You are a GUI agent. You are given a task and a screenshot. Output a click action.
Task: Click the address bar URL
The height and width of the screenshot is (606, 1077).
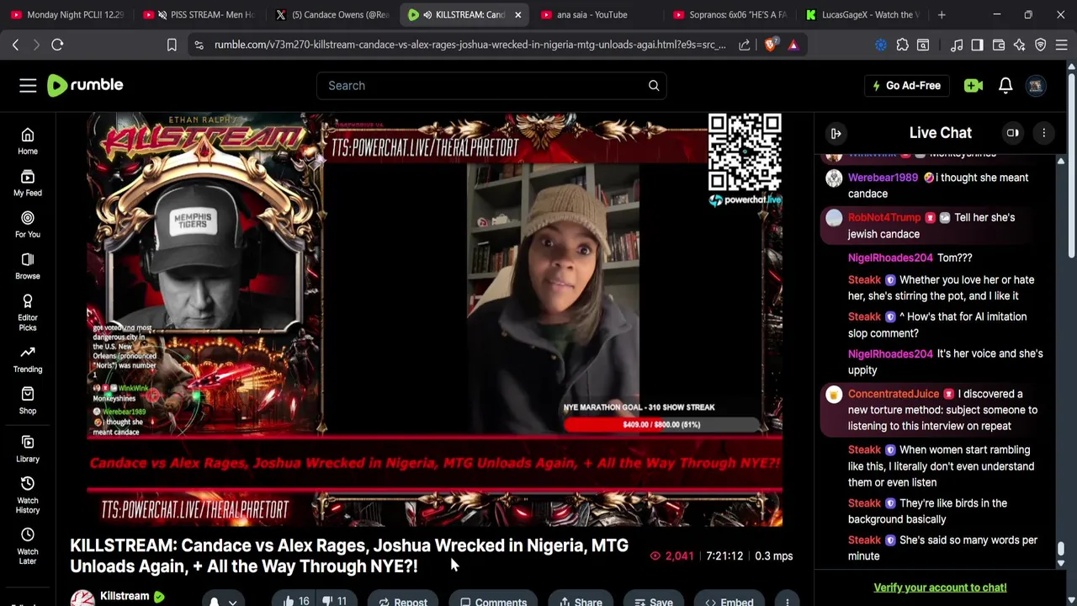(x=470, y=45)
